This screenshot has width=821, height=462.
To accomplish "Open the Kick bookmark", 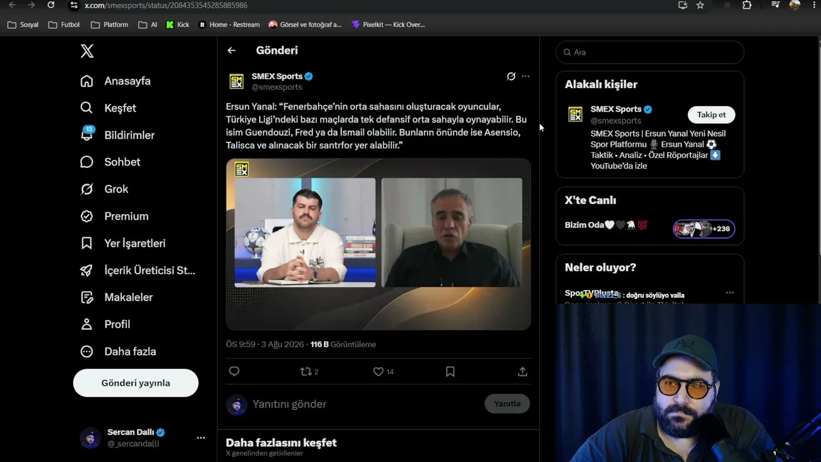I will pyautogui.click(x=178, y=25).
